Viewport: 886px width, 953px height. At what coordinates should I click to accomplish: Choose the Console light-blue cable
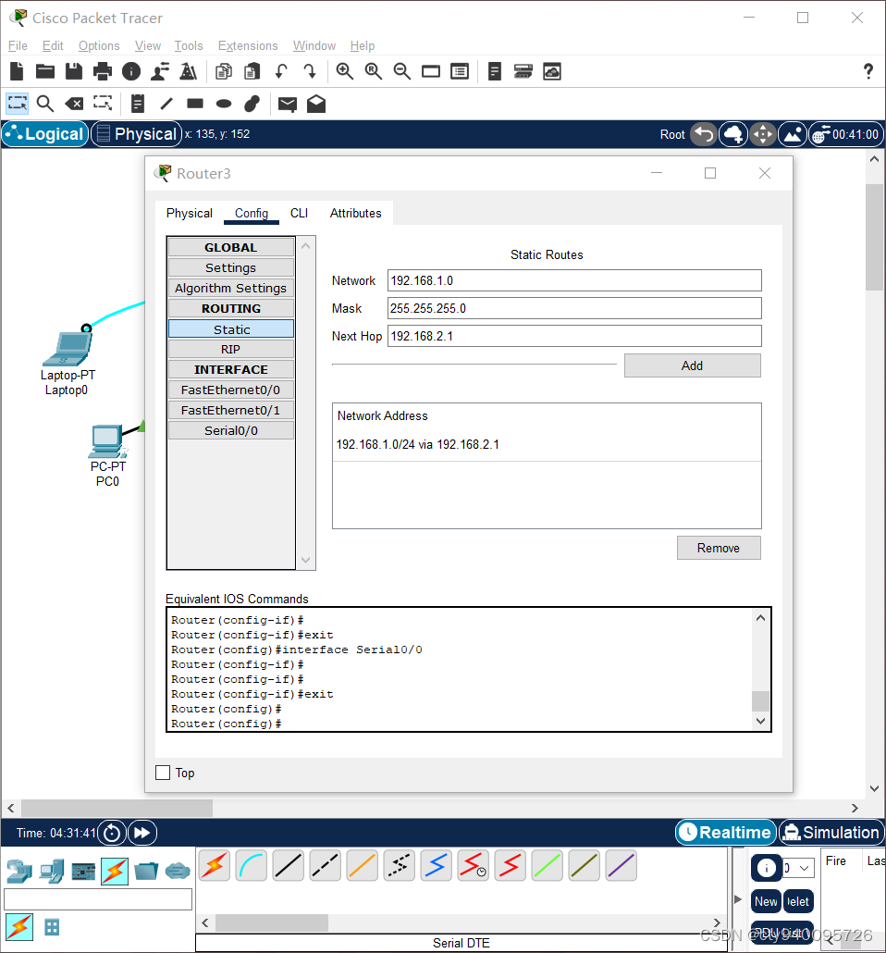251,865
